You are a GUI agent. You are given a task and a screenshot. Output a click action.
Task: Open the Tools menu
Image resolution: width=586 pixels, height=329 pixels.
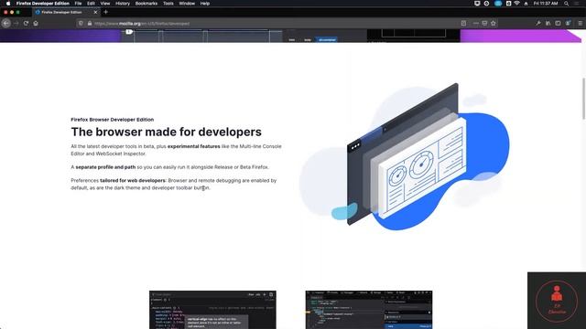[168, 4]
